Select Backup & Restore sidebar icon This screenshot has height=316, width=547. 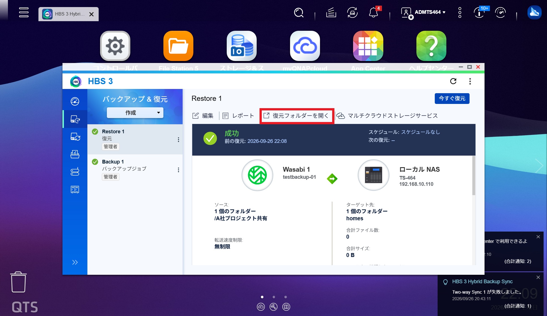click(x=75, y=119)
